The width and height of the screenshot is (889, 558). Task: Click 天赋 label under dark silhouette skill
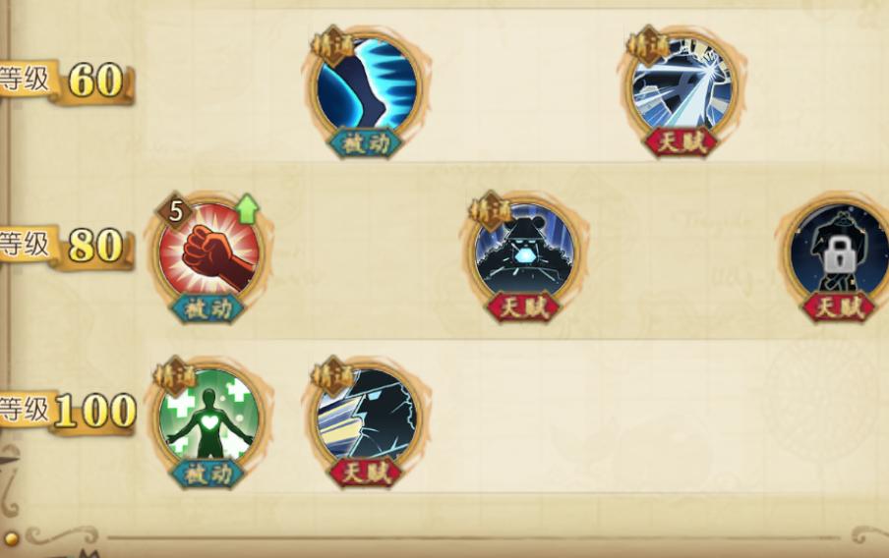[366, 474]
